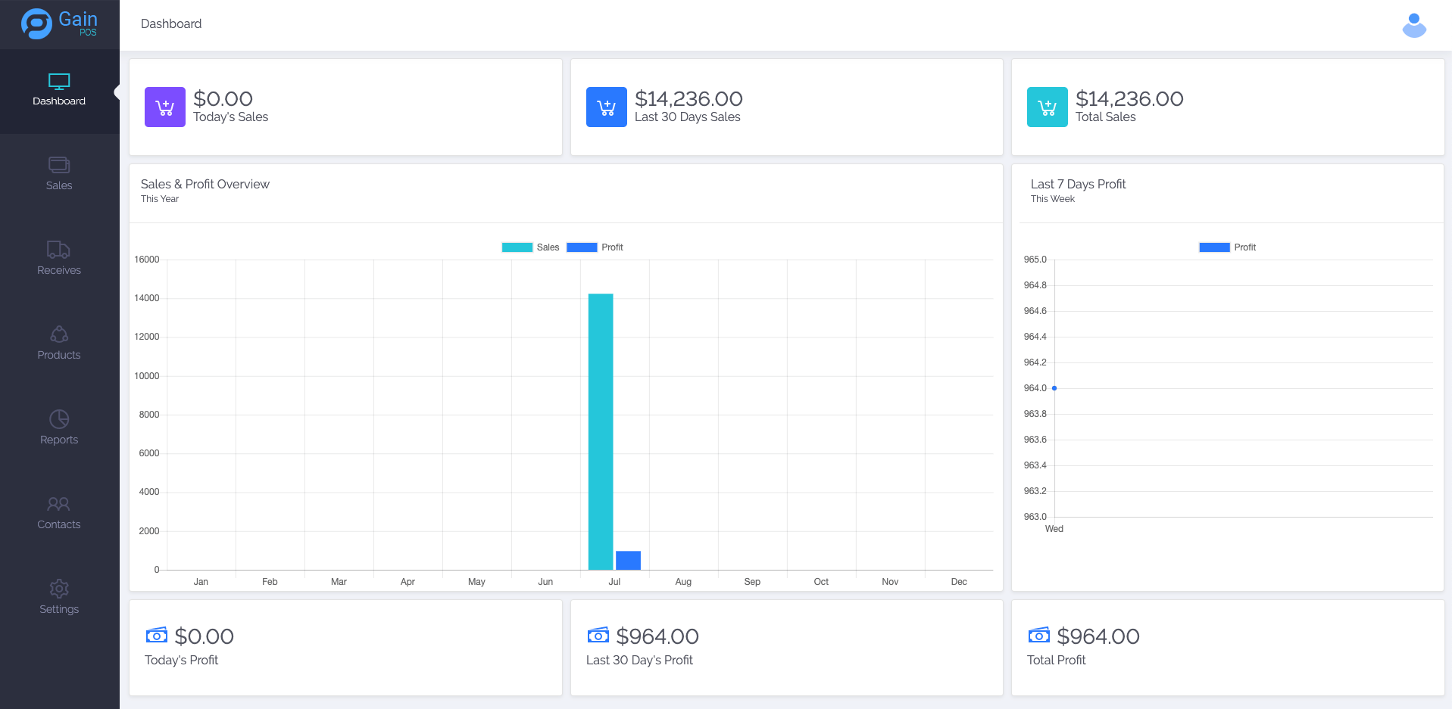Click the purple Today's Sales cart icon
1452x709 pixels.
(165, 107)
